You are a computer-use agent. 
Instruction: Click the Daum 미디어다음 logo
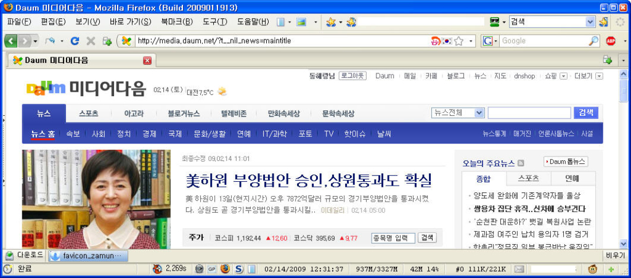point(85,89)
